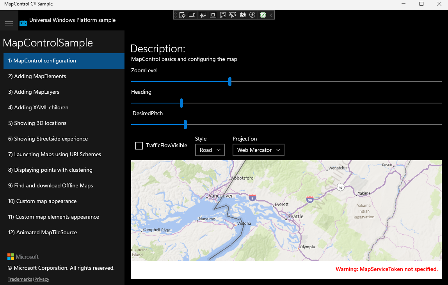Select 4) Adding XAML children scenario
Screen dimensions: 448x285
point(64,107)
